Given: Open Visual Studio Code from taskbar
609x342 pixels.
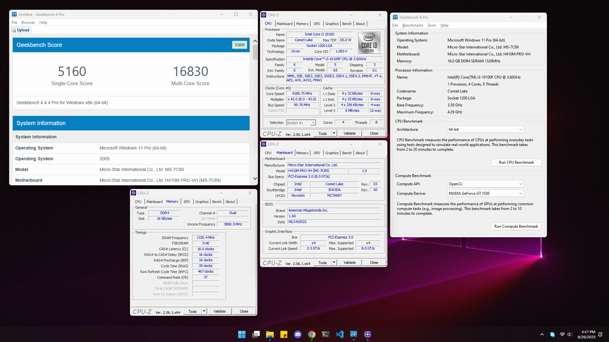Looking at the screenshot, I should [340, 334].
